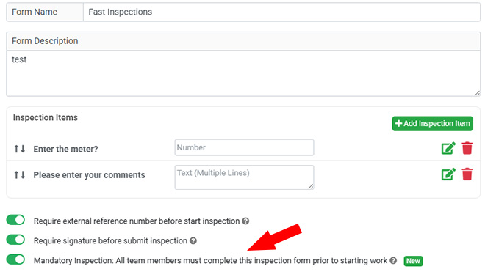Toggle require external reference number switch
The width and height of the screenshot is (485, 280).
pyautogui.click(x=15, y=220)
